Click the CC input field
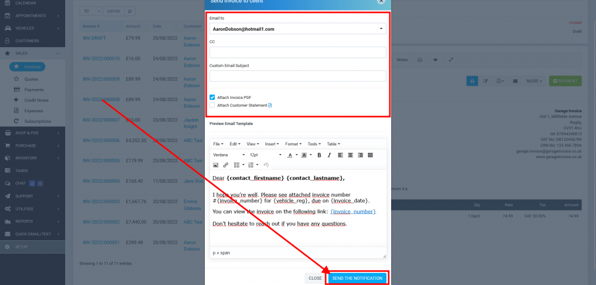The width and height of the screenshot is (596, 285). point(297,52)
